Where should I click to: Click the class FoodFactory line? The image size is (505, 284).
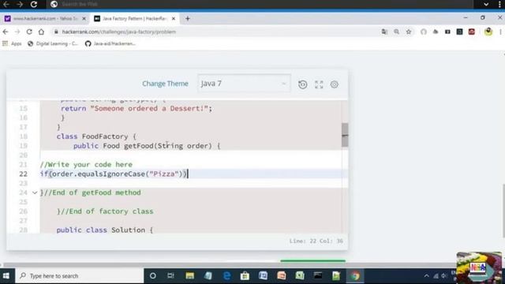96,136
